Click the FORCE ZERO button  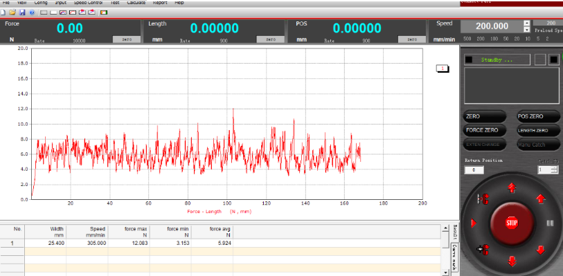pos(485,131)
